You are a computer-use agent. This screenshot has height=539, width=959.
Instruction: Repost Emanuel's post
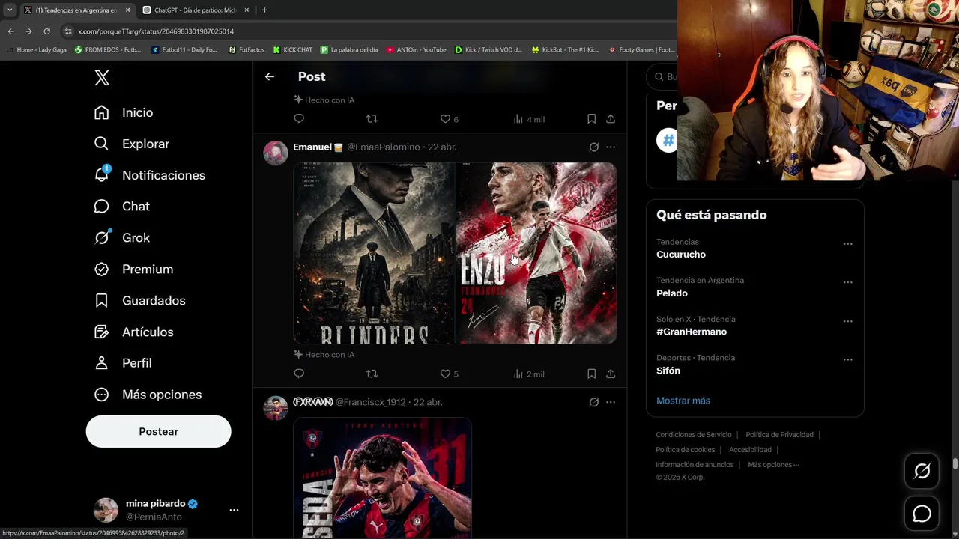point(372,374)
